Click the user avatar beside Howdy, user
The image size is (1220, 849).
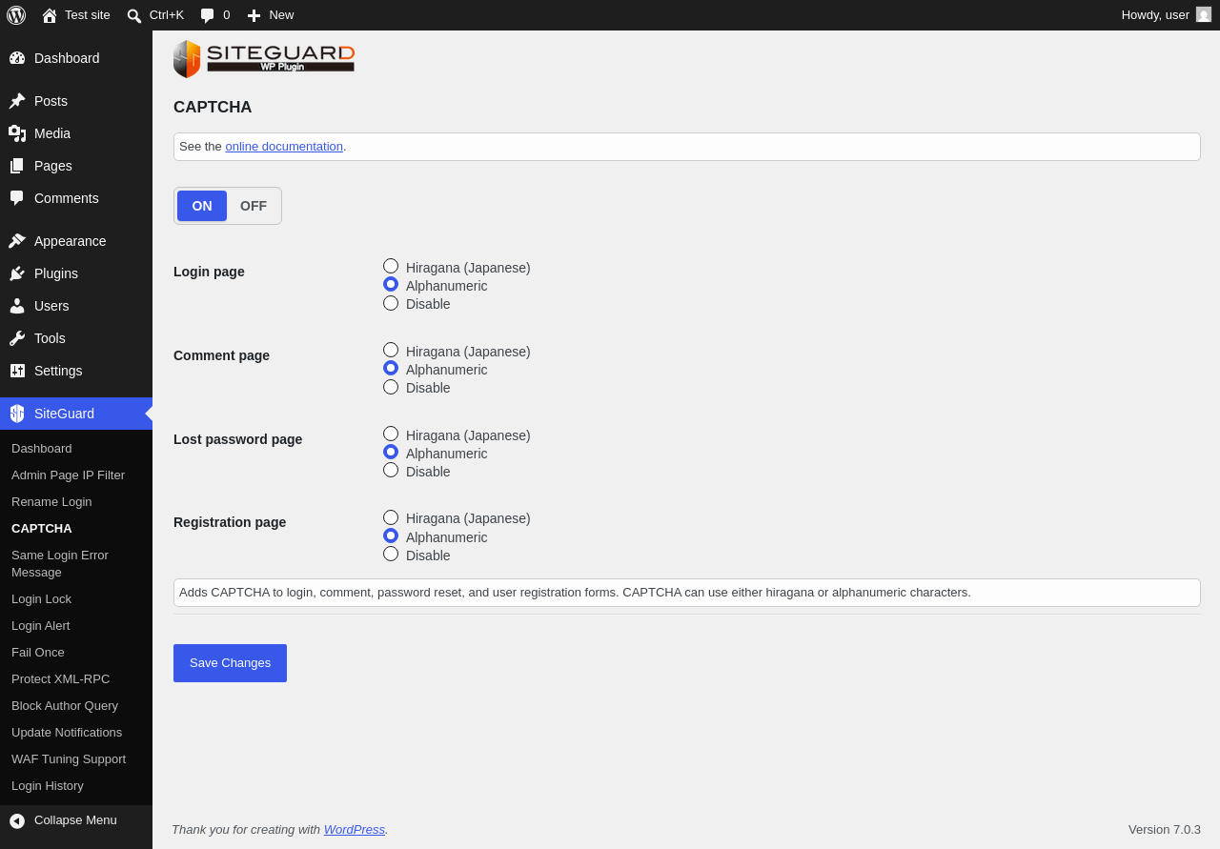coord(1204,14)
